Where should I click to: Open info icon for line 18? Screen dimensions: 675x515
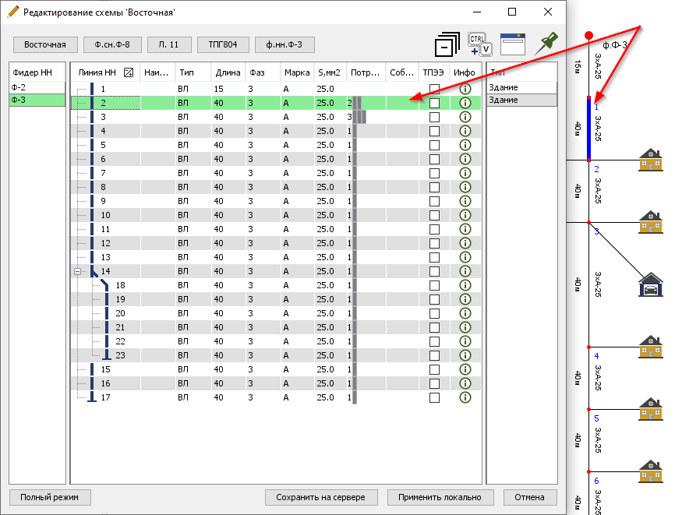pos(465,285)
